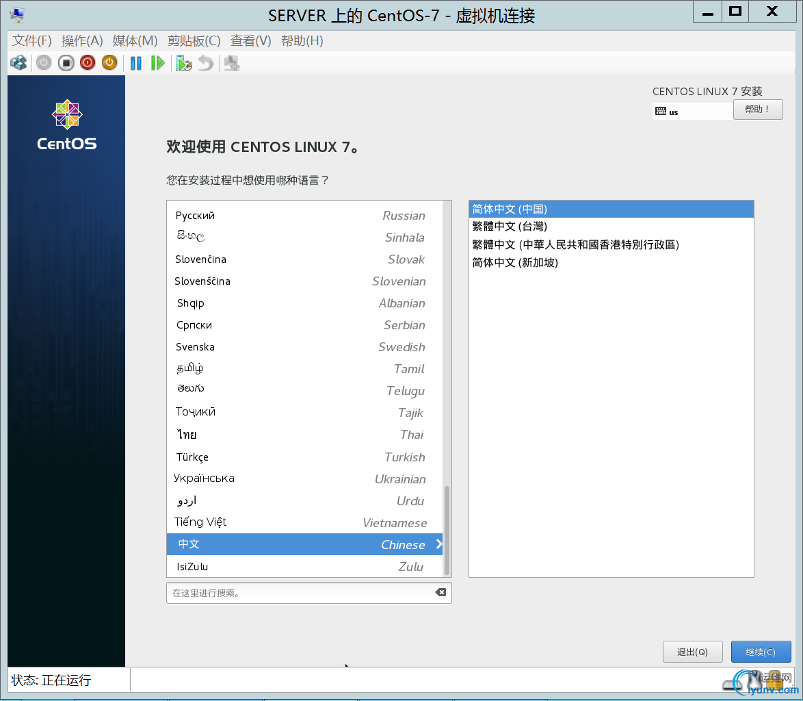
Task: Choose 繁體中文 (台灣) locale
Action: [x=611, y=227]
